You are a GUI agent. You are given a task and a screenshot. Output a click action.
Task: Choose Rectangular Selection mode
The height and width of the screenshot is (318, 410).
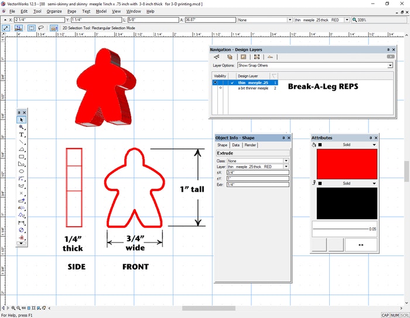[x=32, y=28]
